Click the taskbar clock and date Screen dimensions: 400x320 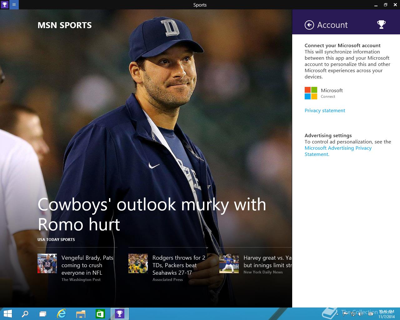pos(387,314)
